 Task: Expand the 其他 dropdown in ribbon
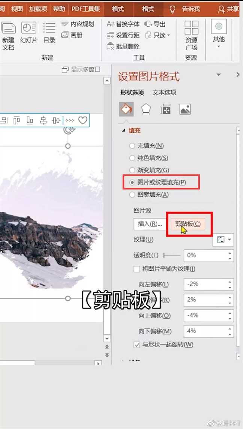coord(219,47)
